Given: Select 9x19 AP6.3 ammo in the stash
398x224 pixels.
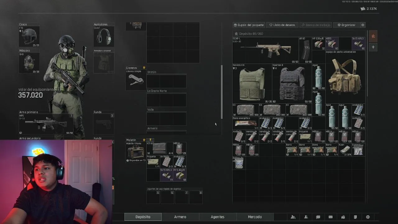Looking at the screenshot, I should point(358,44).
